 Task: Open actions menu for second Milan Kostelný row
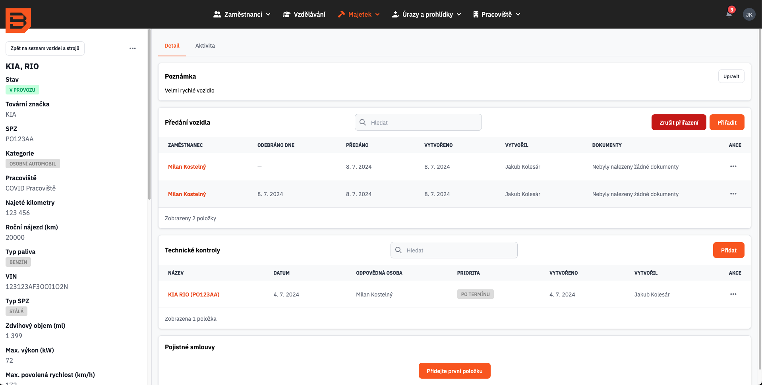pyautogui.click(x=733, y=194)
